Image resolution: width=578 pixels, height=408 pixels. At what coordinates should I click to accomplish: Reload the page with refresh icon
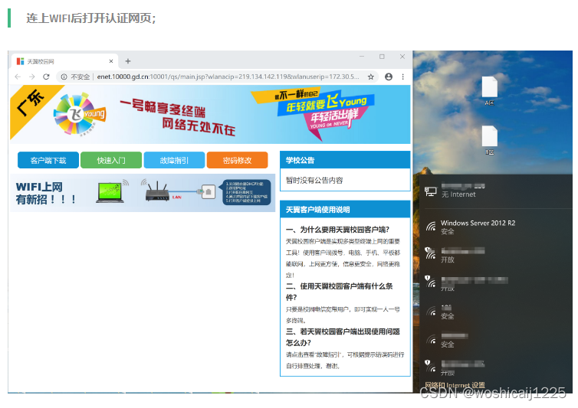[x=46, y=77]
